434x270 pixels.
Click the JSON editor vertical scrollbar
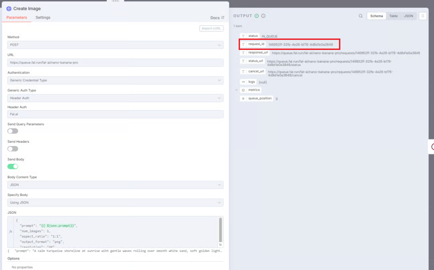[220, 230]
